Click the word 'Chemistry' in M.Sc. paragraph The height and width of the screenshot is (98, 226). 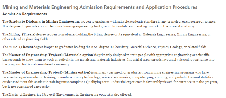(x=121, y=47)
